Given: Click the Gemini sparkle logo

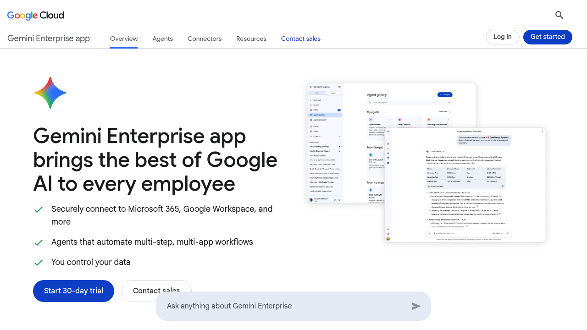Looking at the screenshot, I should pyautogui.click(x=50, y=93).
